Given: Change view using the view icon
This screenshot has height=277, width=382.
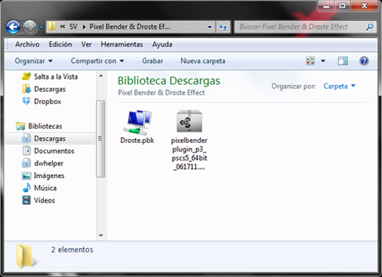Looking at the screenshot, I should (310, 61).
